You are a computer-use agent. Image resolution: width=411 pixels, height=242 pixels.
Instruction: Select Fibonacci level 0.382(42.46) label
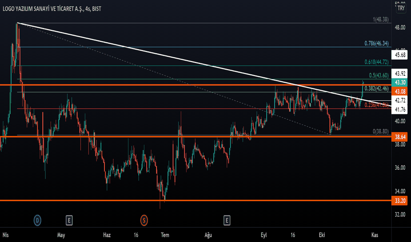pyautogui.click(x=377, y=88)
